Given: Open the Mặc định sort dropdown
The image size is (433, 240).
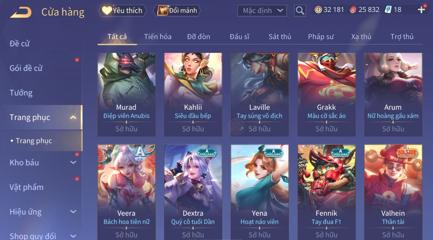Looking at the screenshot, I should click(262, 11).
